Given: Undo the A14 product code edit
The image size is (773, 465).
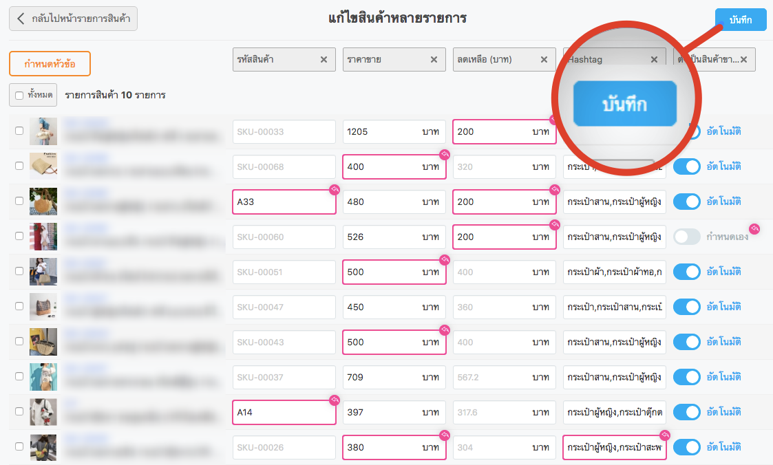Looking at the screenshot, I should (x=335, y=400).
